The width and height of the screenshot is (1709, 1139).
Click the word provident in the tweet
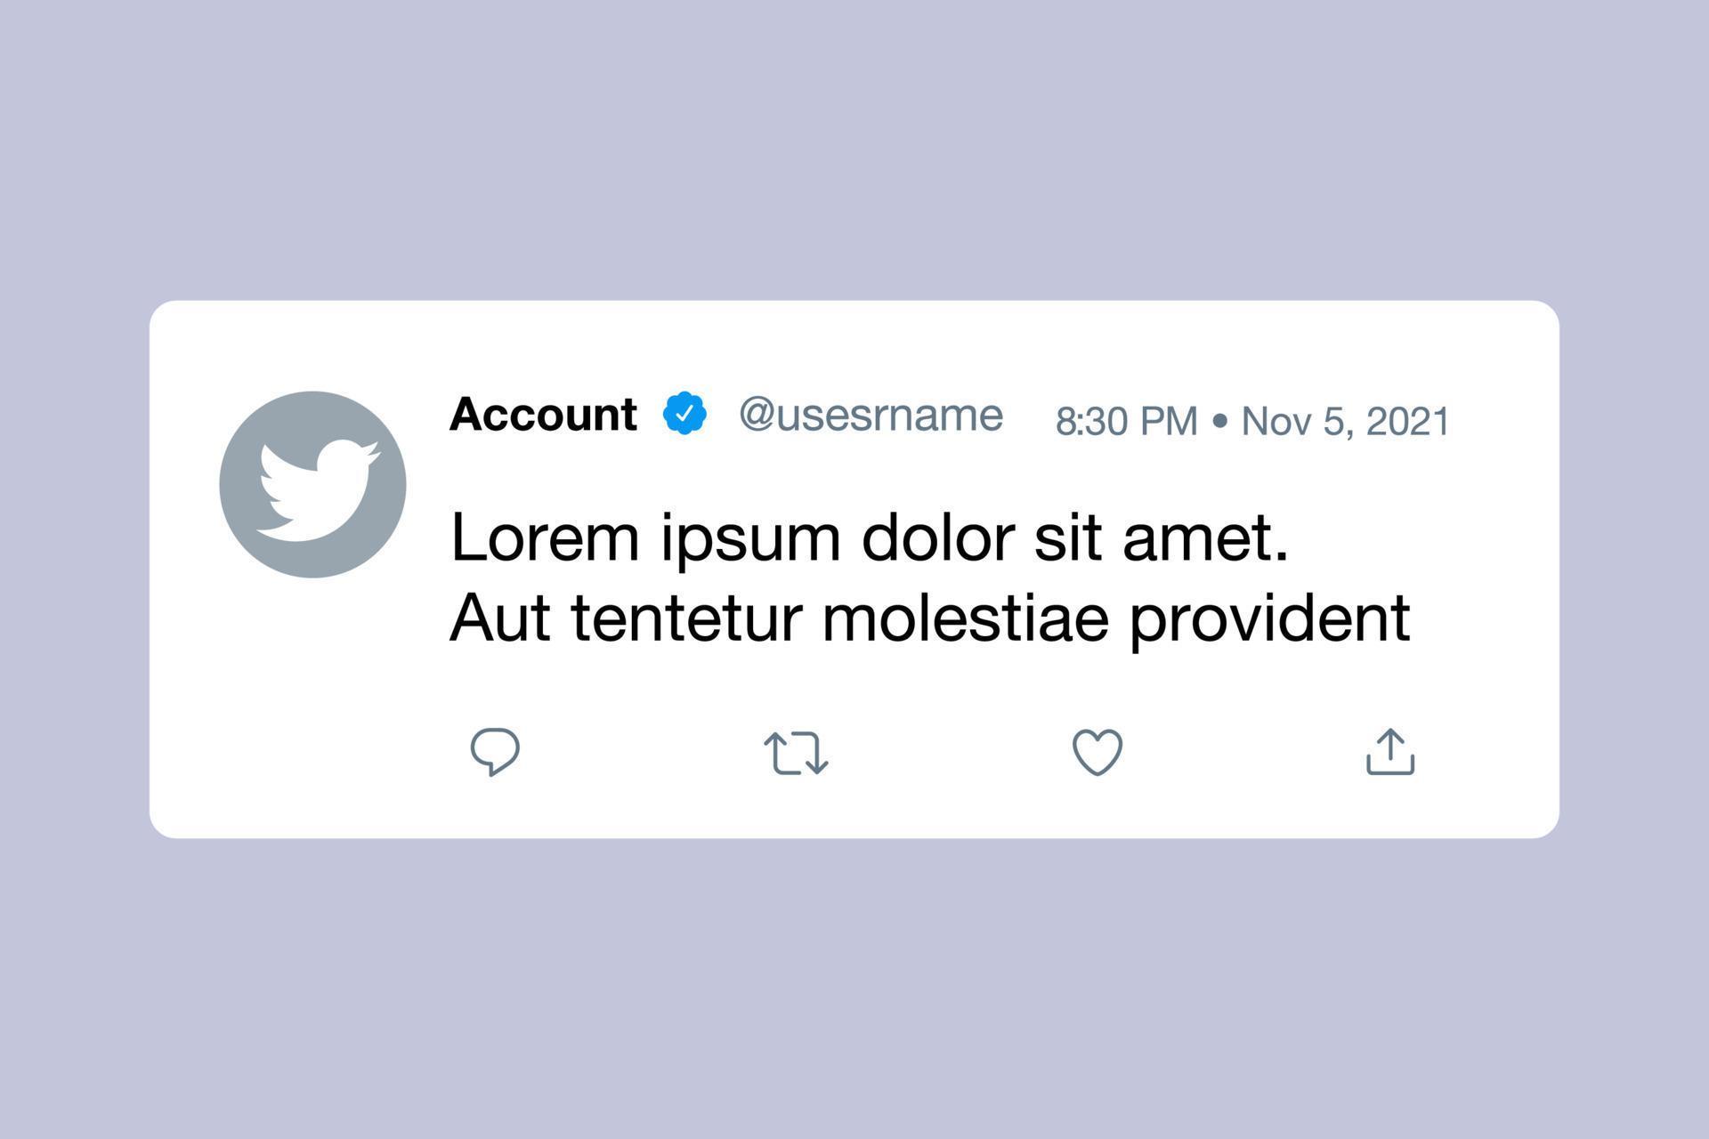(1270, 620)
